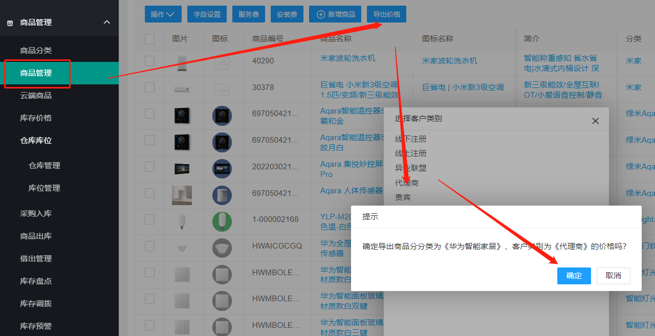Navigate to 采购入库
Viewport: 655px width, 336px height.
coord(36,214)
